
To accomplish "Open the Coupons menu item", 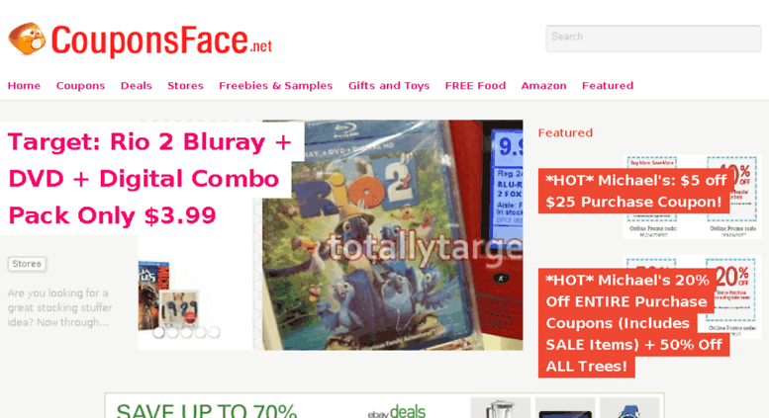I will pos(80,86).
